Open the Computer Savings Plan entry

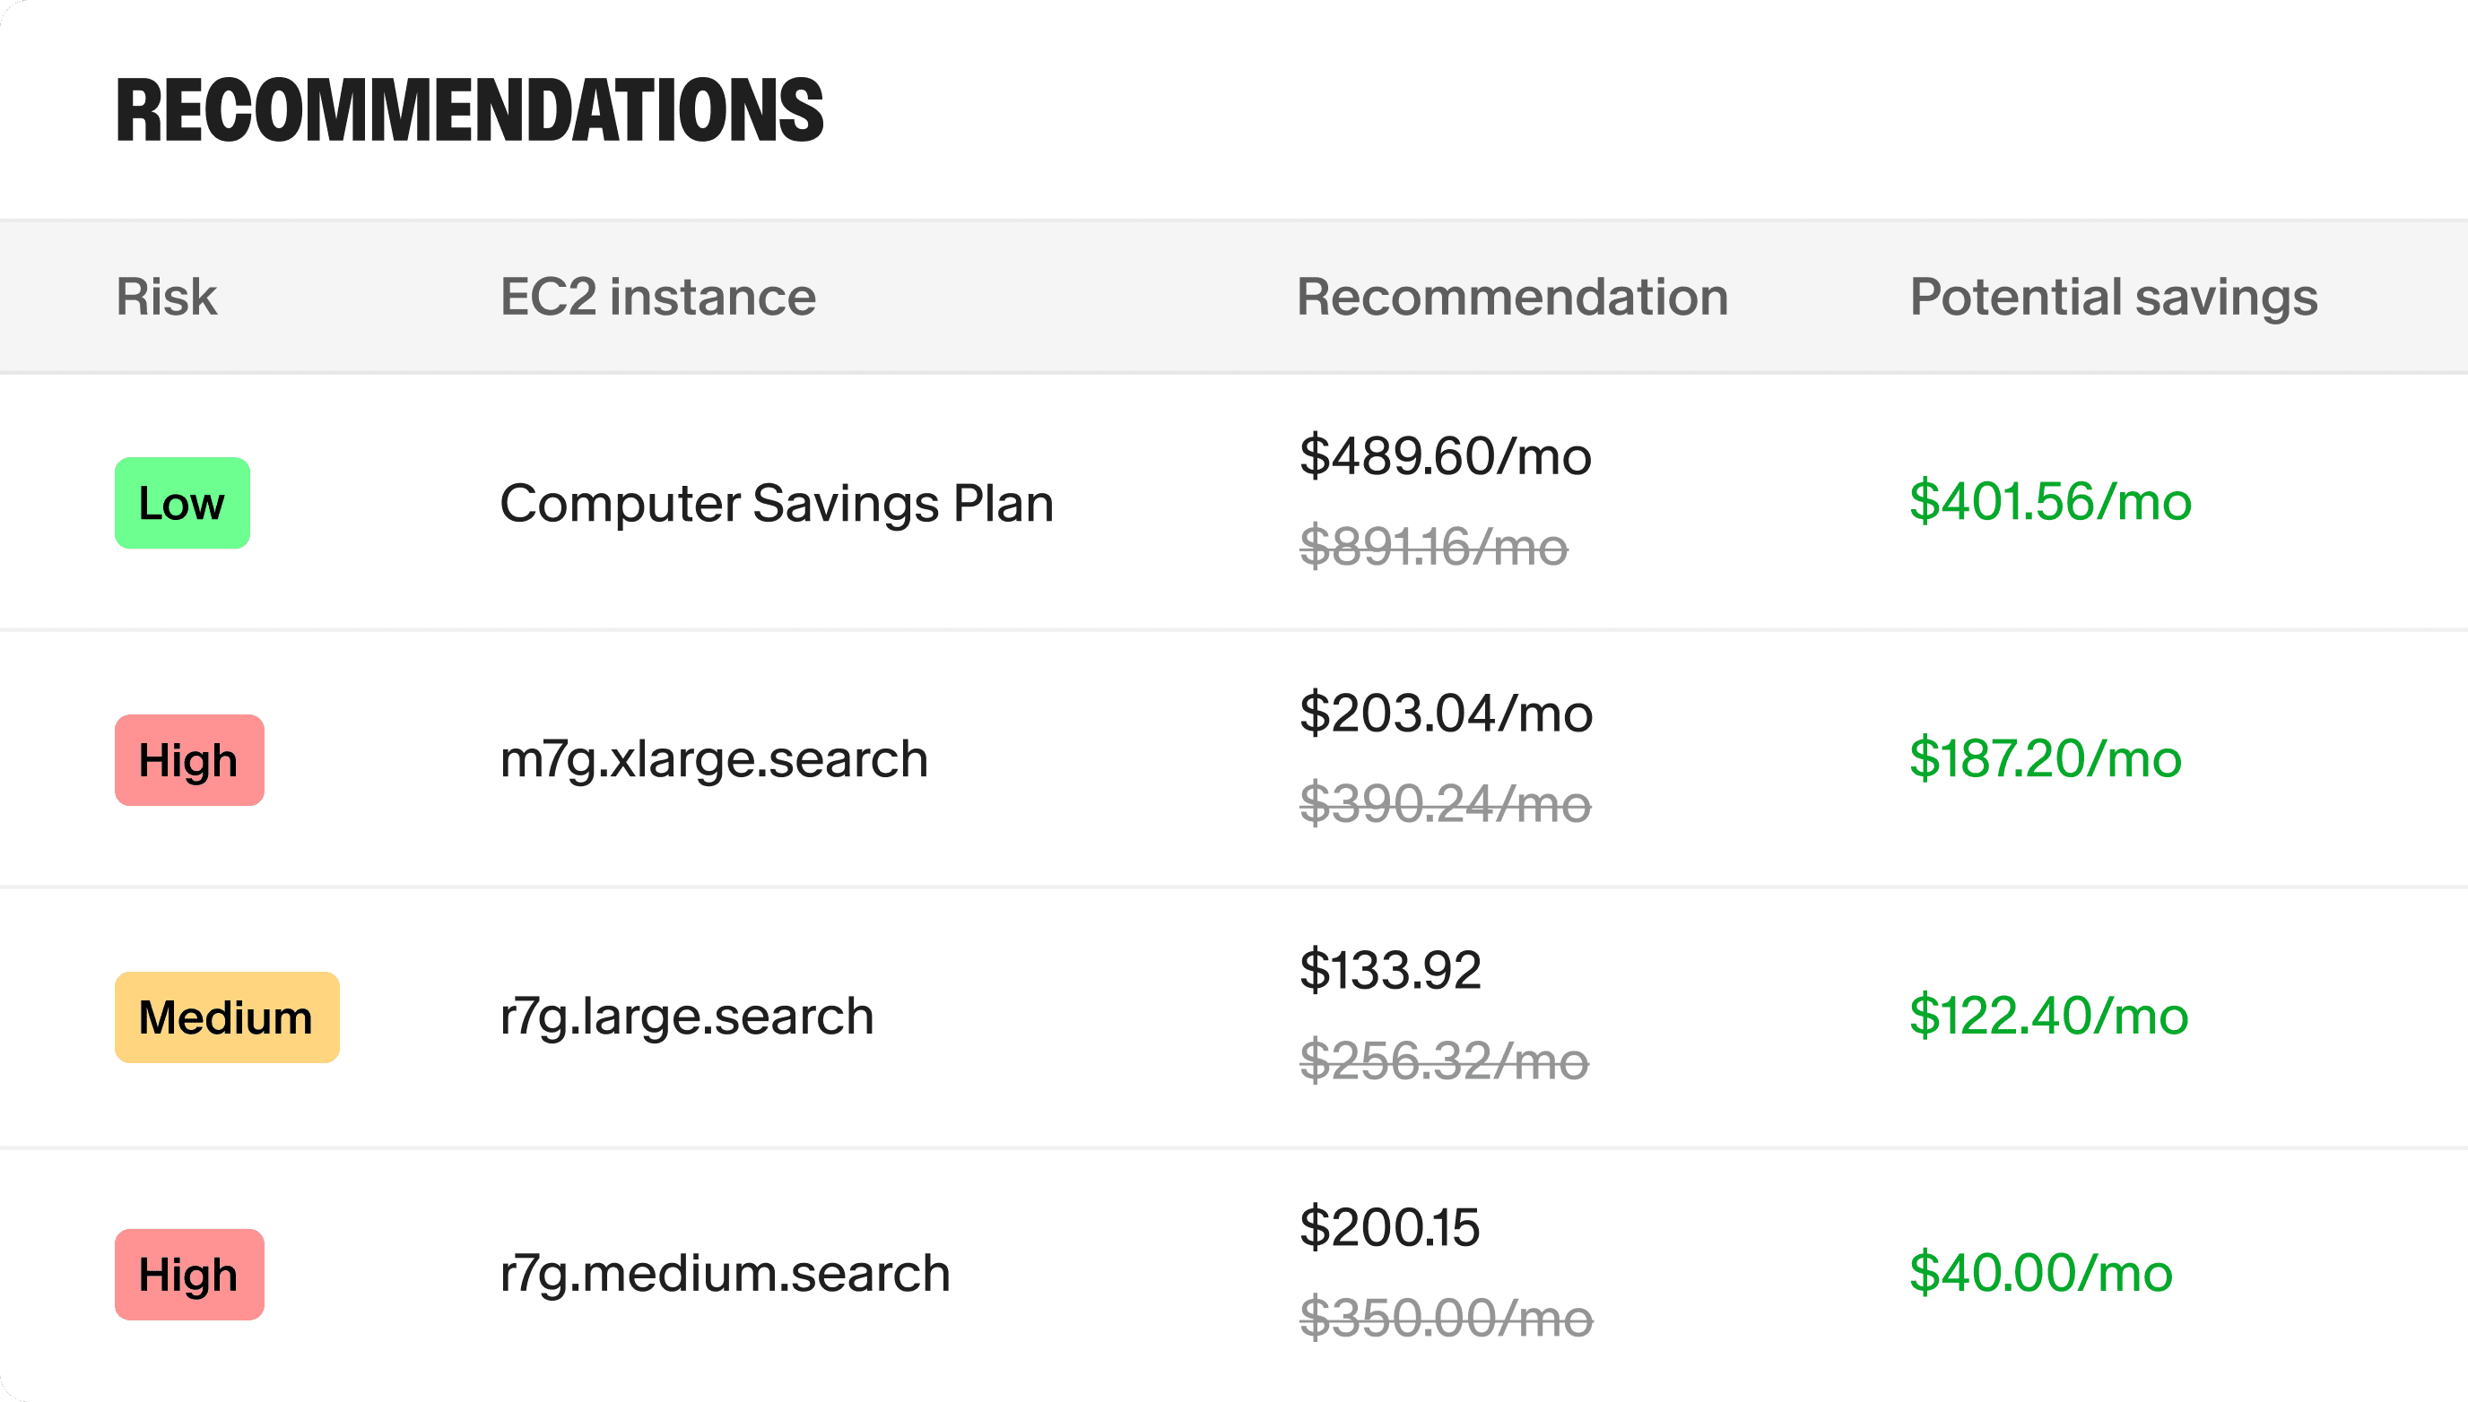[777, 503]
